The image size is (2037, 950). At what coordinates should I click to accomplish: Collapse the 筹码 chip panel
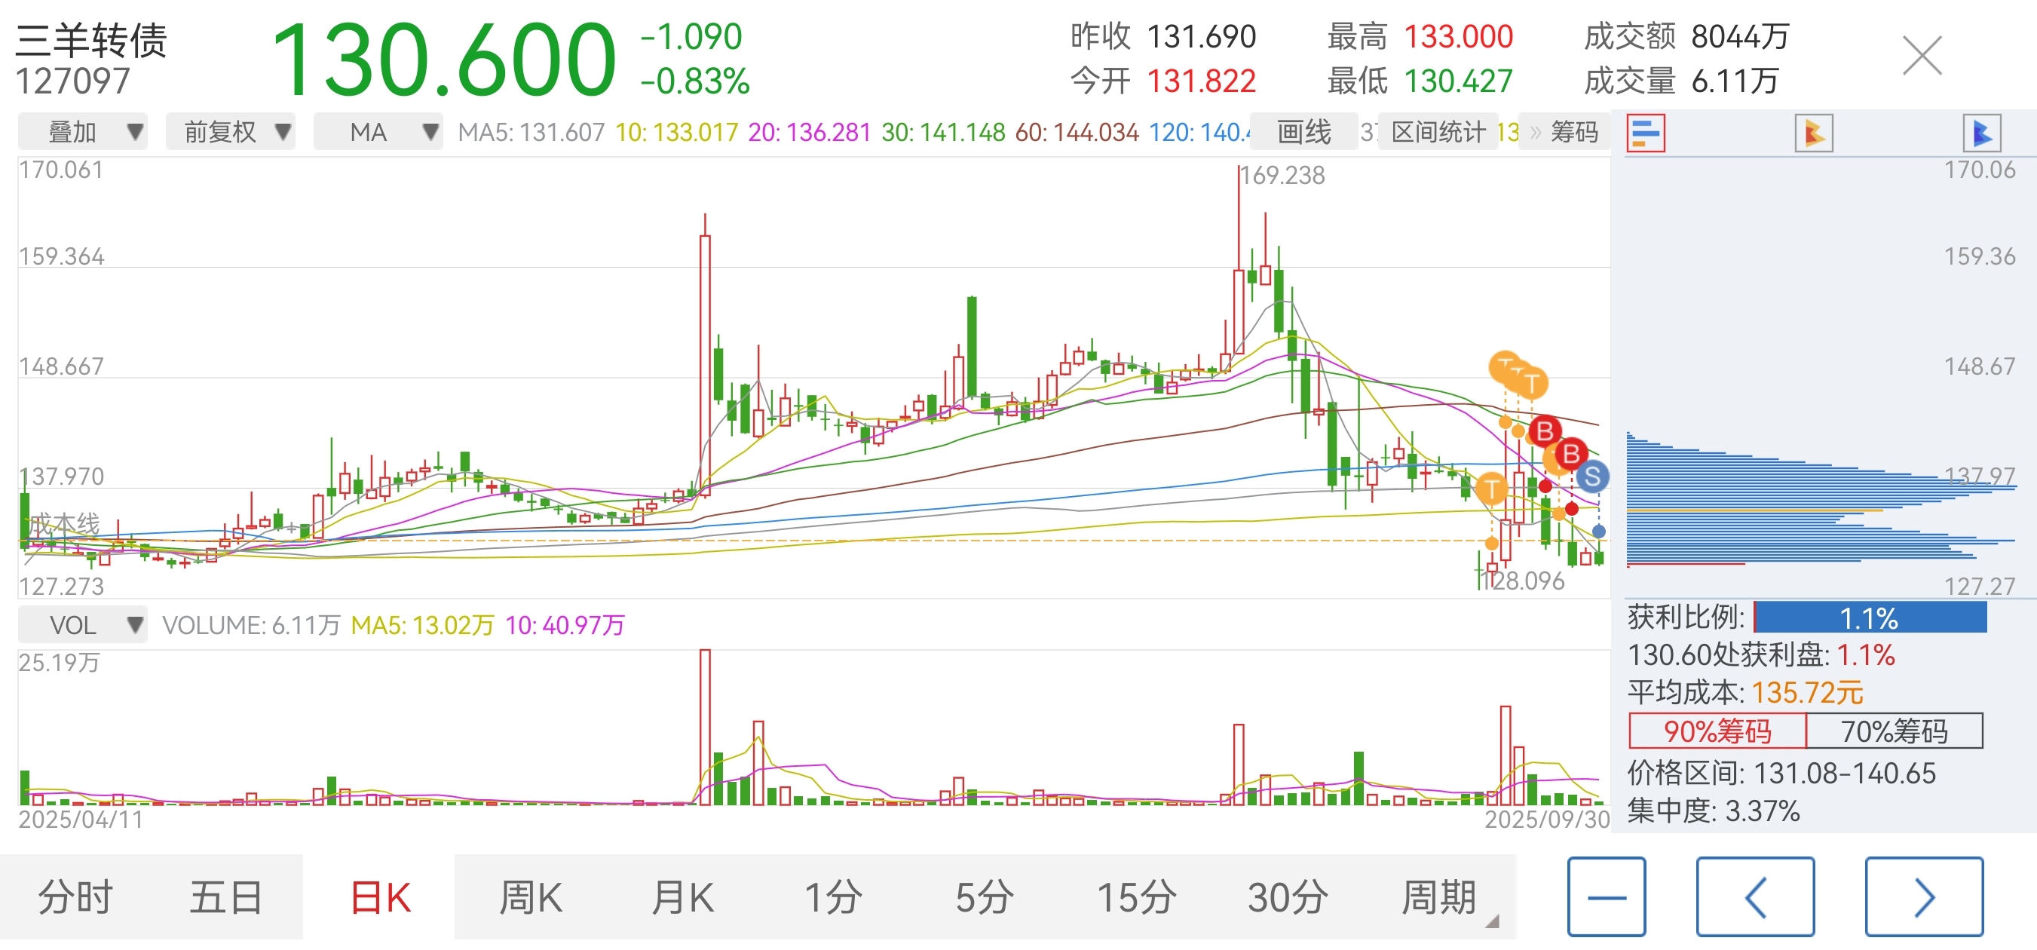(1566, 131)
